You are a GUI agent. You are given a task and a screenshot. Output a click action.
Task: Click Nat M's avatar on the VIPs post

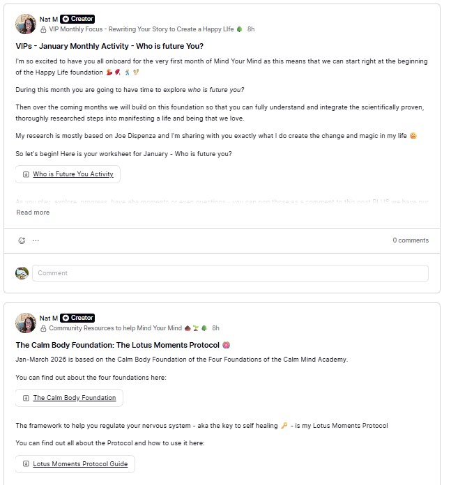[26, 24]
